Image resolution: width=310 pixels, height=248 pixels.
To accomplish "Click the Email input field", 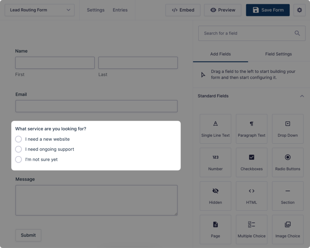I will pyautogui.click(x=97, y=106).
